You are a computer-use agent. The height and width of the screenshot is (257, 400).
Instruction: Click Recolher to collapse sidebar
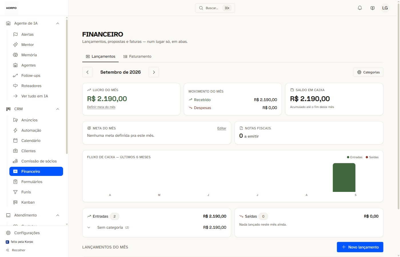tap(16, 250)
